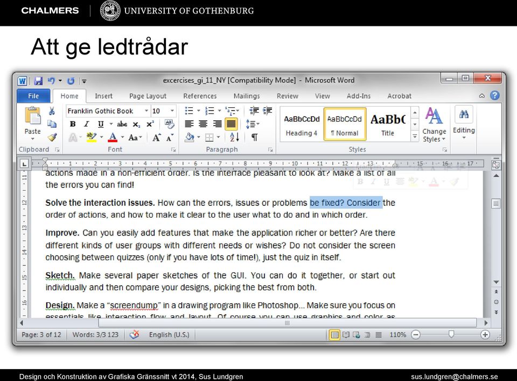Click the English (U.S.) language indicator
This screenshot has height=381, width=517.
coord(169,335)
